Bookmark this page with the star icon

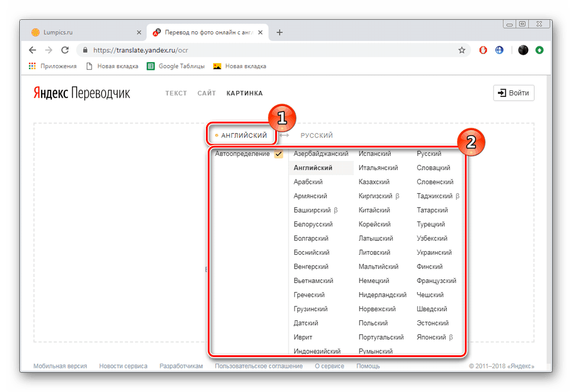pyautogui.click(x=462, y=50)
